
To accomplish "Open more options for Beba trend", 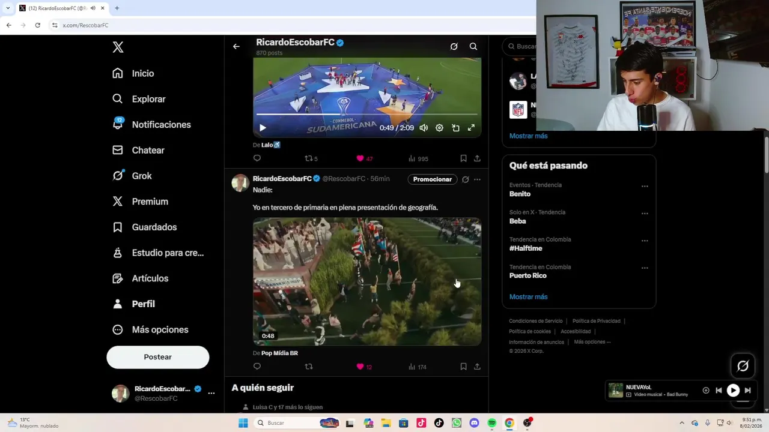I will [x=645, y=214].
